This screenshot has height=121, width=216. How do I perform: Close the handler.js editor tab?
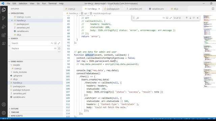(x=99, y=9)
